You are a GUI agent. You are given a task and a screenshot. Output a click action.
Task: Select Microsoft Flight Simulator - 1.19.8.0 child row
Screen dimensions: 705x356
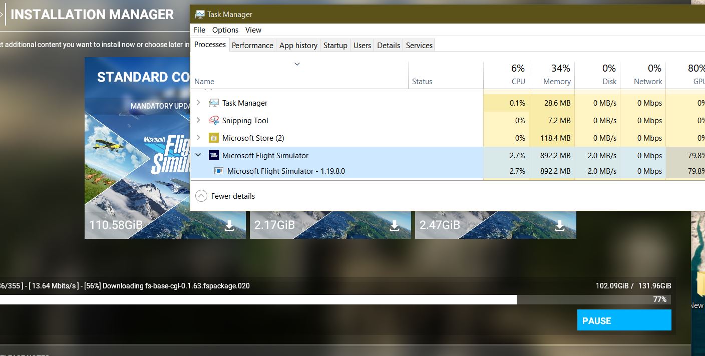448,171
